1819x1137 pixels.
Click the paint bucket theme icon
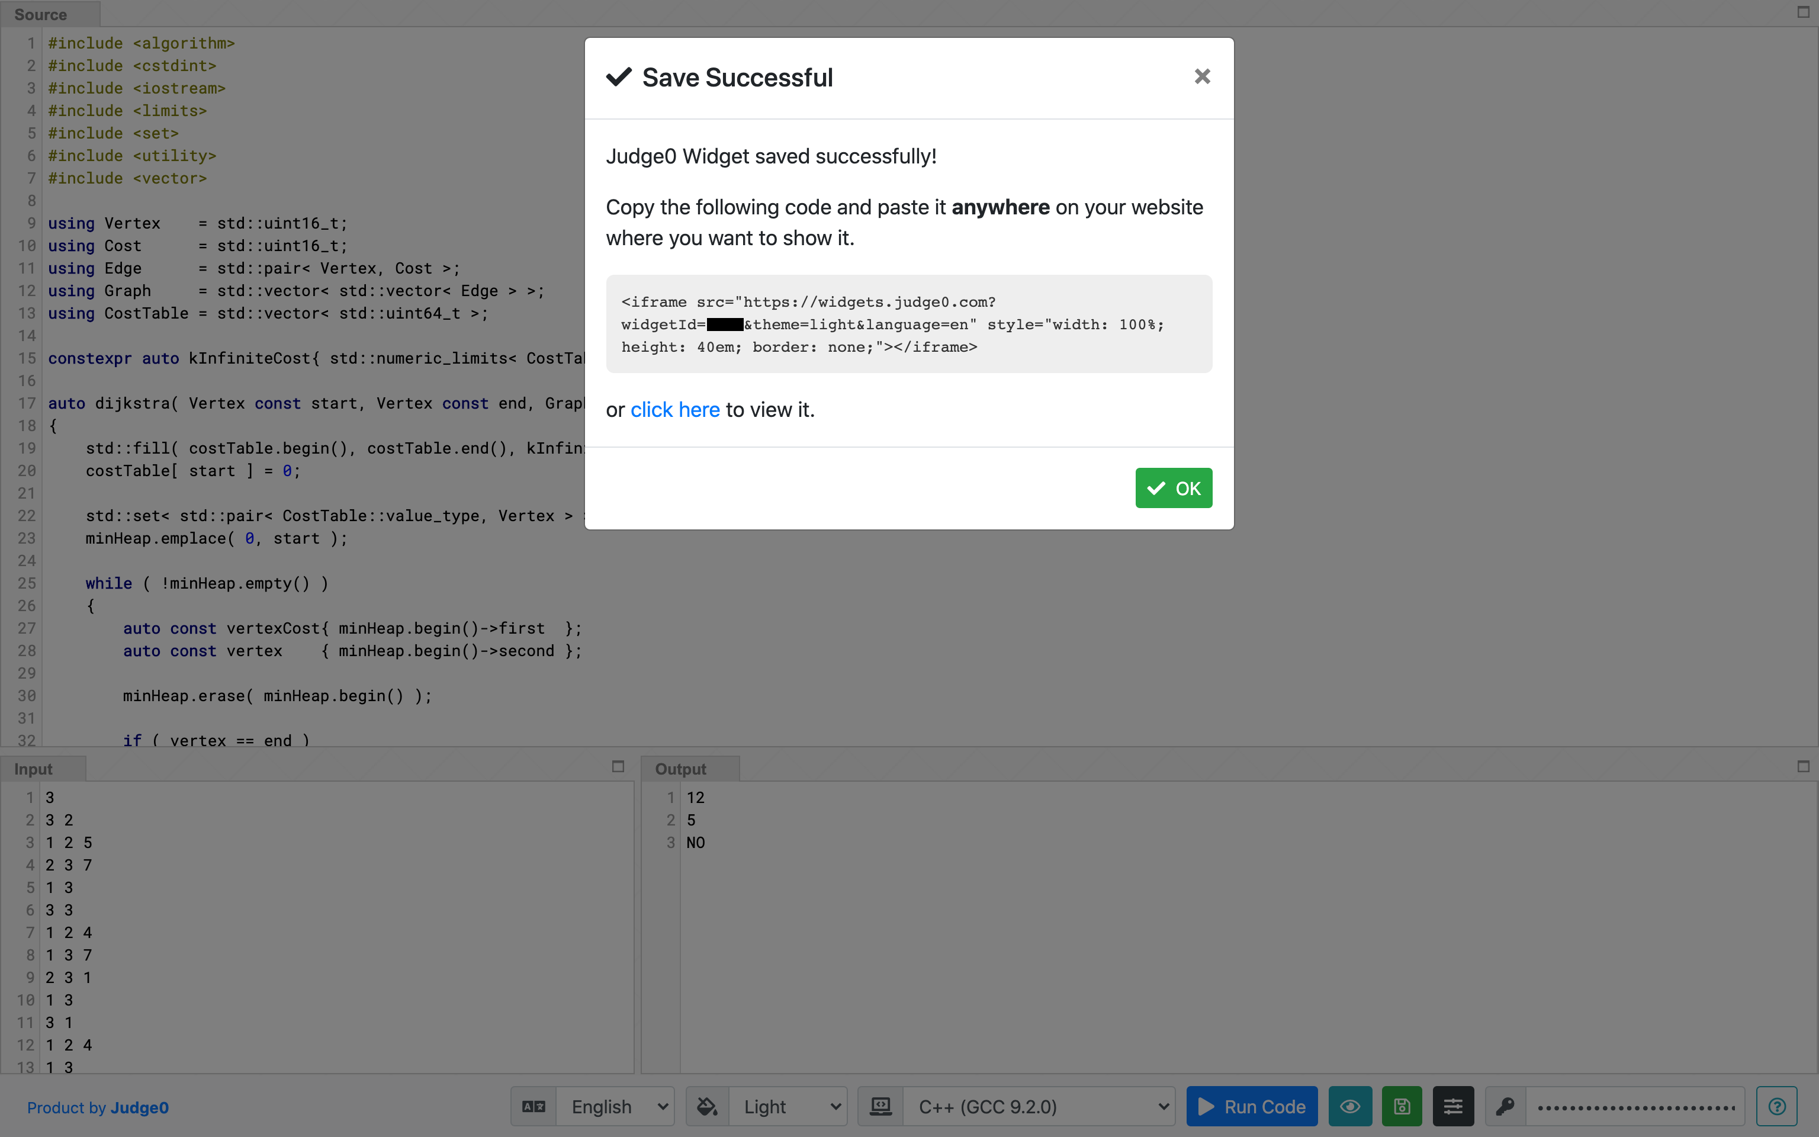706,1106
